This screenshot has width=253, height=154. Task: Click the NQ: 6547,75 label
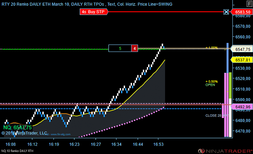[17, 127]
